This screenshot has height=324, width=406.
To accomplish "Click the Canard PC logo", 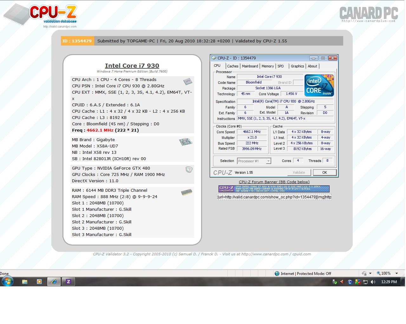I will click(369, 15).
